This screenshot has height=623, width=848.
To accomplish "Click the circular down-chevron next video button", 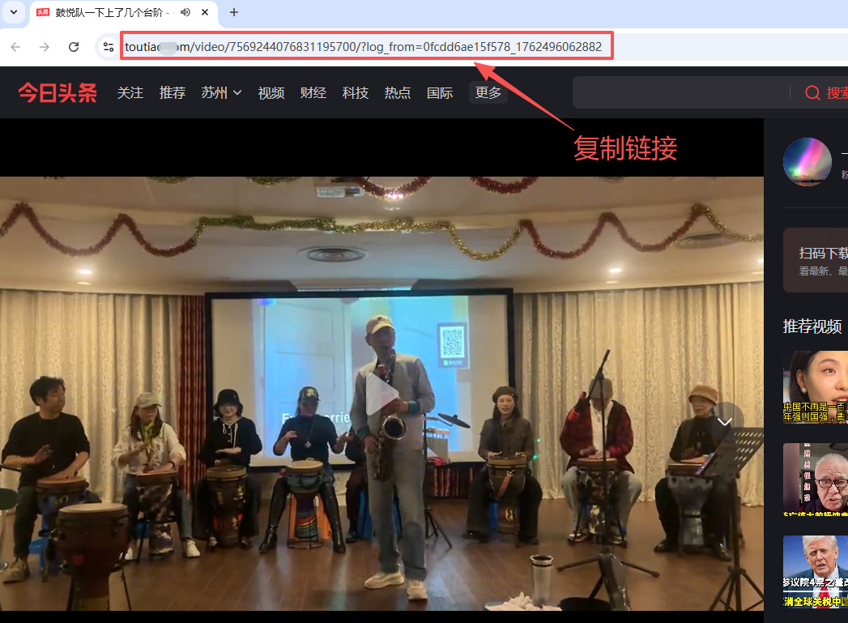I will pyautogui.click(x=725, y=421).
